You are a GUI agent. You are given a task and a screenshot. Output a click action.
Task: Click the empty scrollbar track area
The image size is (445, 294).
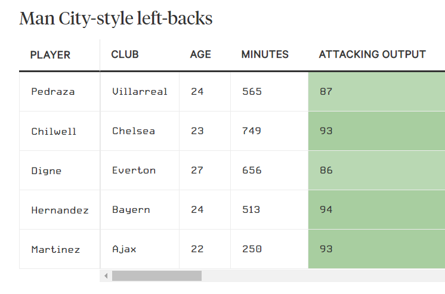coord(323,276)
